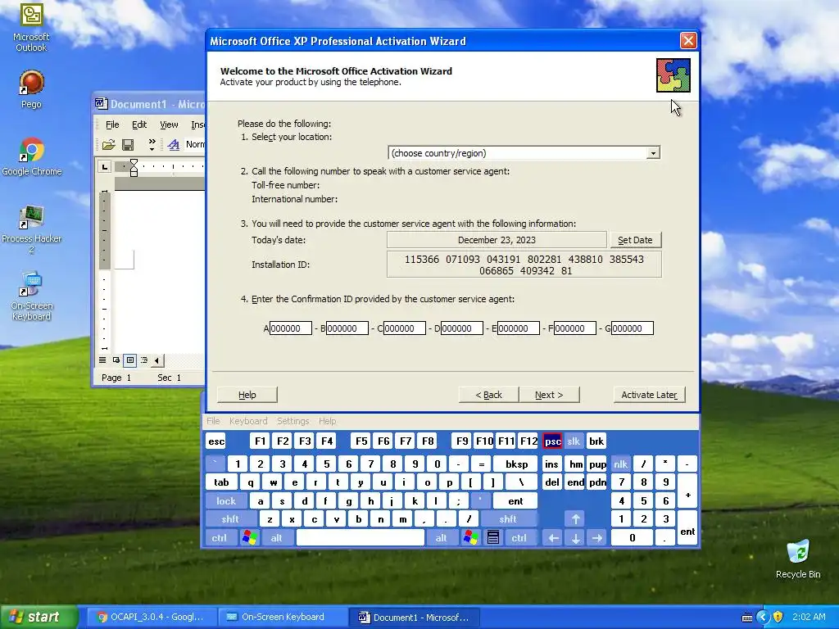
Task: Click the left arrow key on keyboard
Action: [x=553, y=537]
